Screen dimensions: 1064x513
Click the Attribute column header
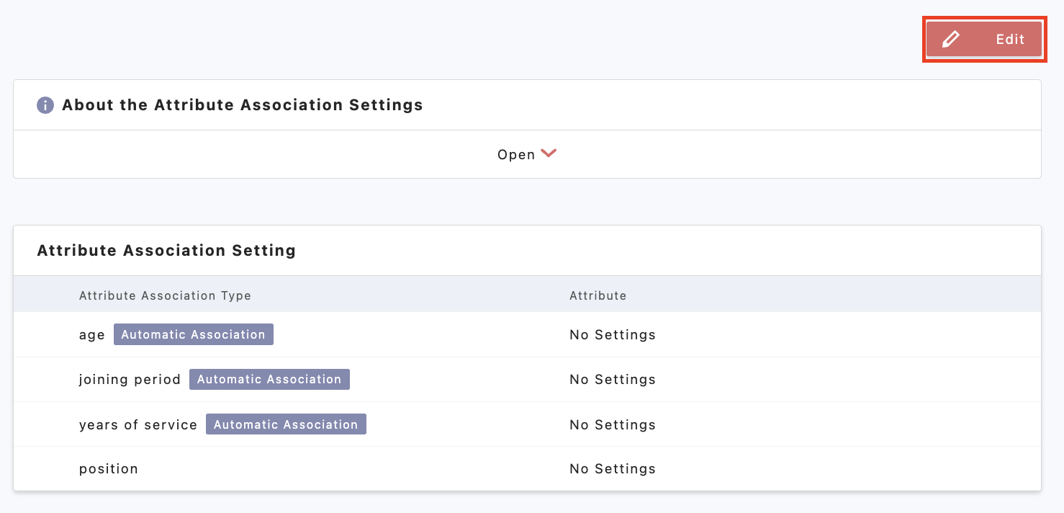coord(598,295)
